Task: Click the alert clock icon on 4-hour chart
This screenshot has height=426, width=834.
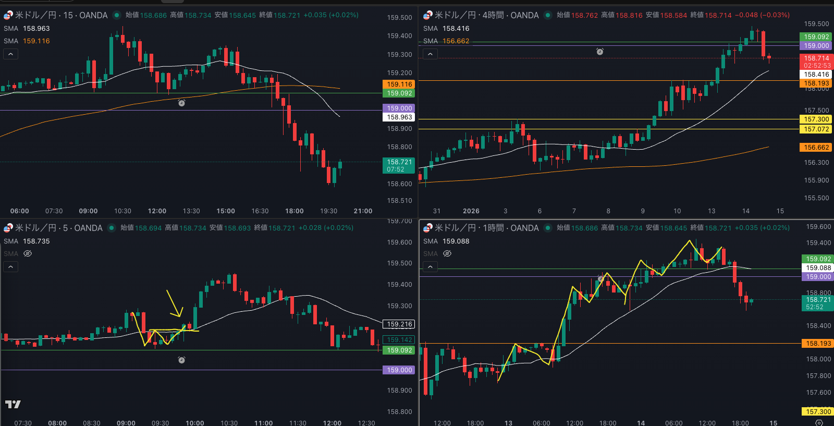Action: [600, 52]
